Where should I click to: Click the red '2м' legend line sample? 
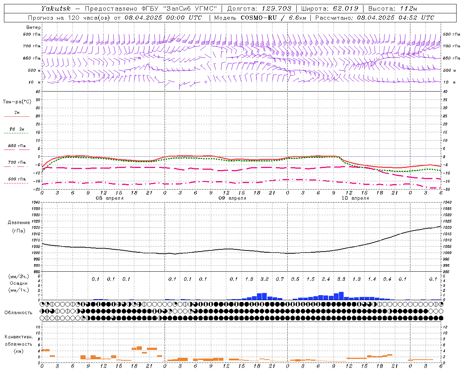17,116
